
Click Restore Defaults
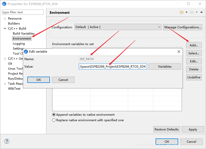[x=166, y=129]
